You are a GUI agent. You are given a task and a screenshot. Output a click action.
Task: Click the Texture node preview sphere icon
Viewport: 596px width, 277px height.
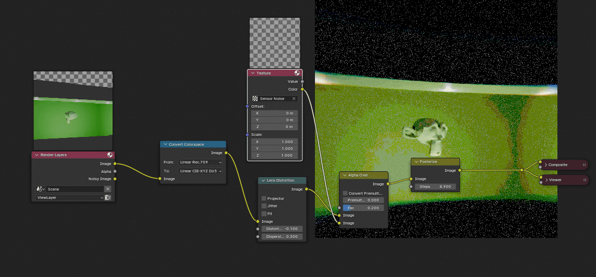coord(297,73)
